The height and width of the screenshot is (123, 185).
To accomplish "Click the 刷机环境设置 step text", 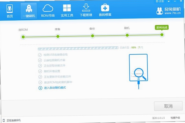I will pyautogui.click(x=52, y=71).
